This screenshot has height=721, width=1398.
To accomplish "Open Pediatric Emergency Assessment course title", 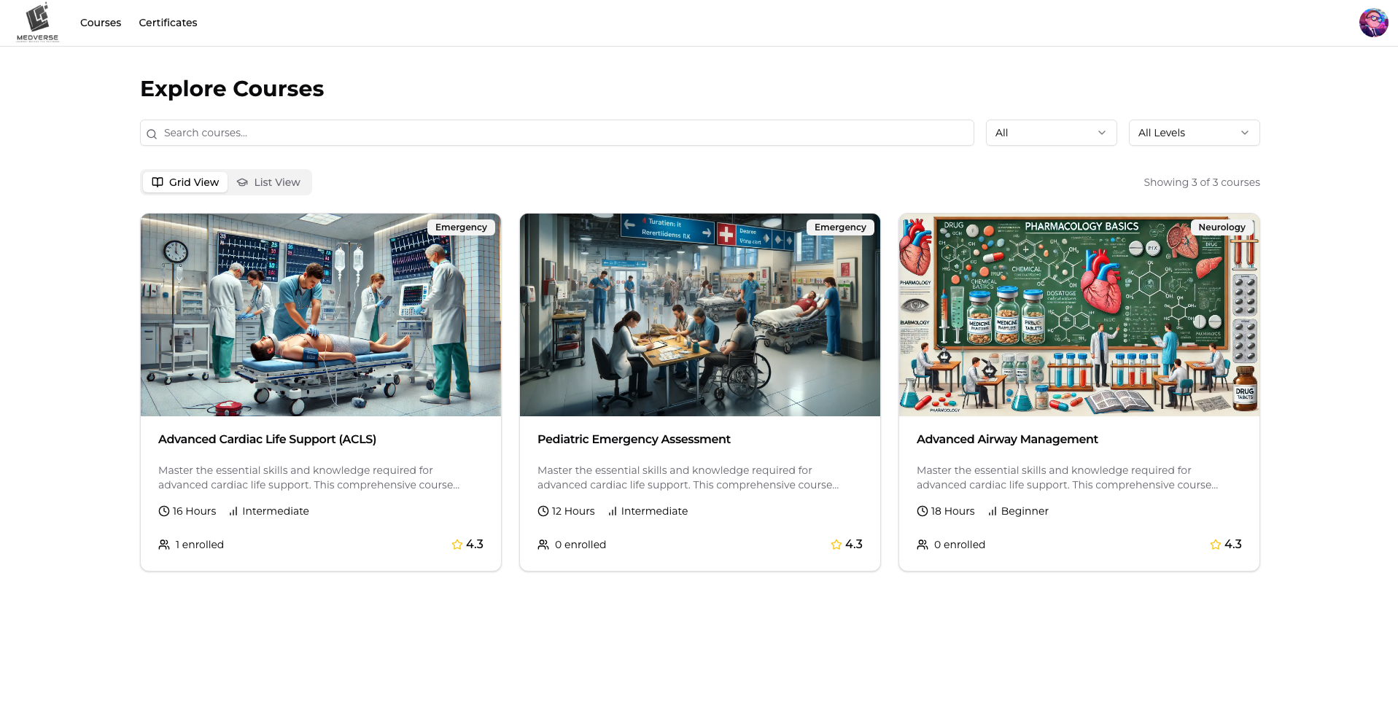I will coord(634,439).
